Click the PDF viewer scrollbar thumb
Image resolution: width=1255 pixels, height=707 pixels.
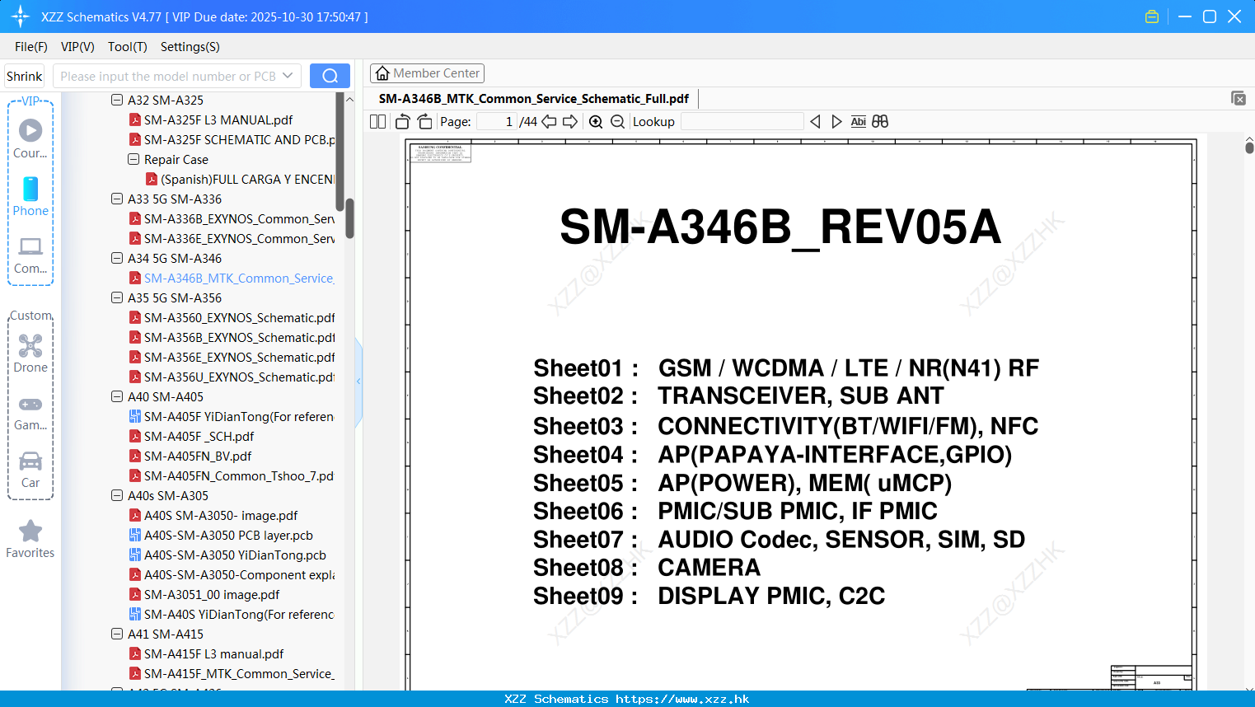coord(1249,147)
